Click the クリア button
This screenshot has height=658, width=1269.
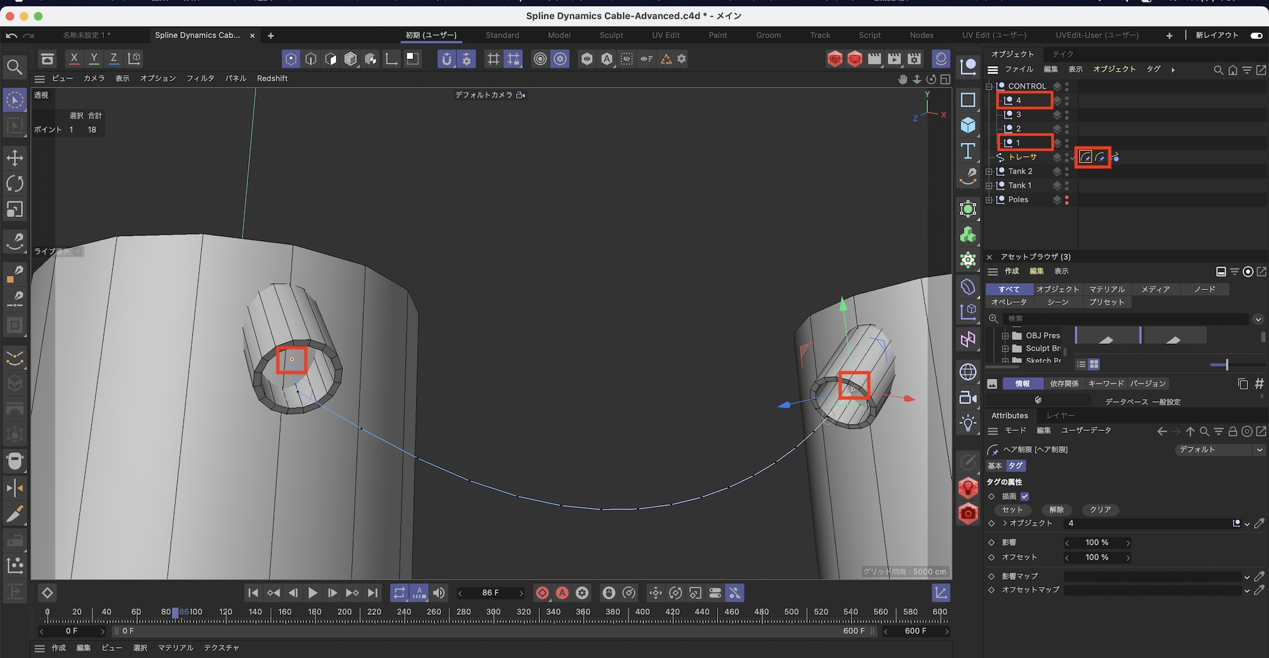point(1100,510)
